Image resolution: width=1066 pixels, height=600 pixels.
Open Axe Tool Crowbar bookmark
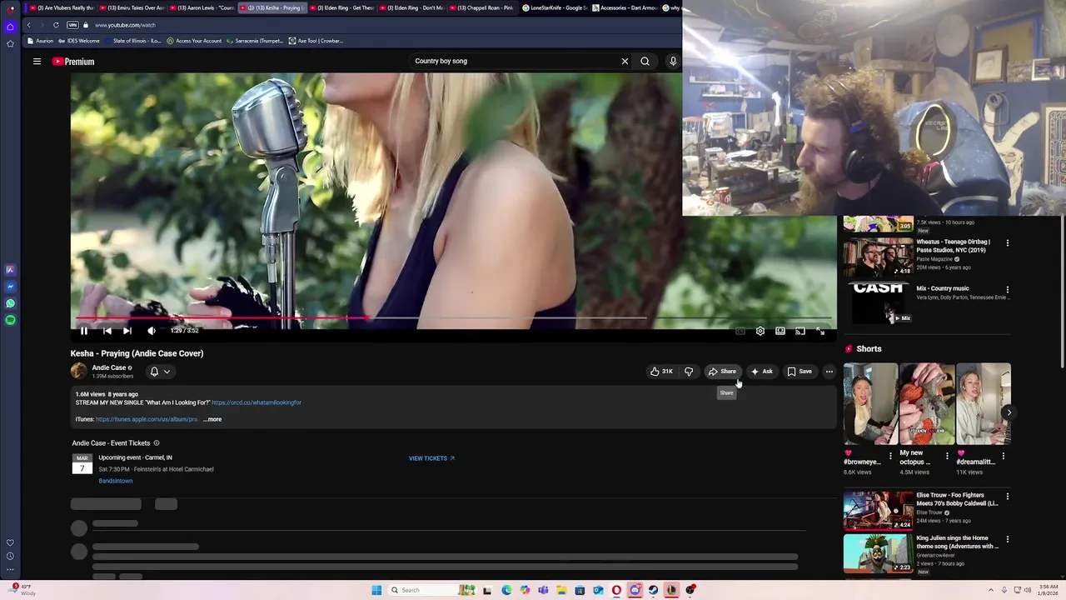click(x=316, y=41)
